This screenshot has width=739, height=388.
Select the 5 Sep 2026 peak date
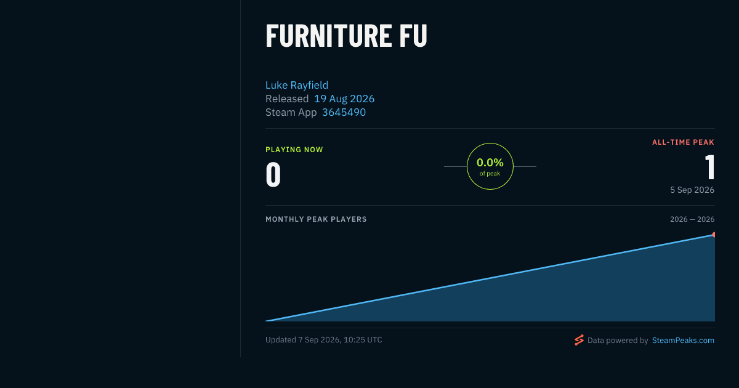(692, 190)
